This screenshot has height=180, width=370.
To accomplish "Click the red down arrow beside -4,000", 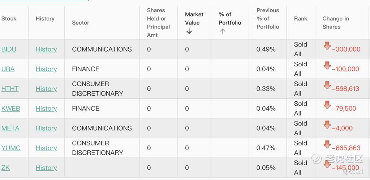I will [327, 125].
